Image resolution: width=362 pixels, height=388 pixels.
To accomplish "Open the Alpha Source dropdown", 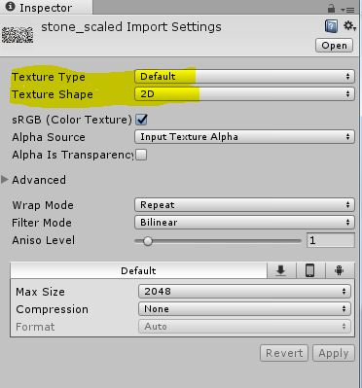I will [x=244, y=137].
